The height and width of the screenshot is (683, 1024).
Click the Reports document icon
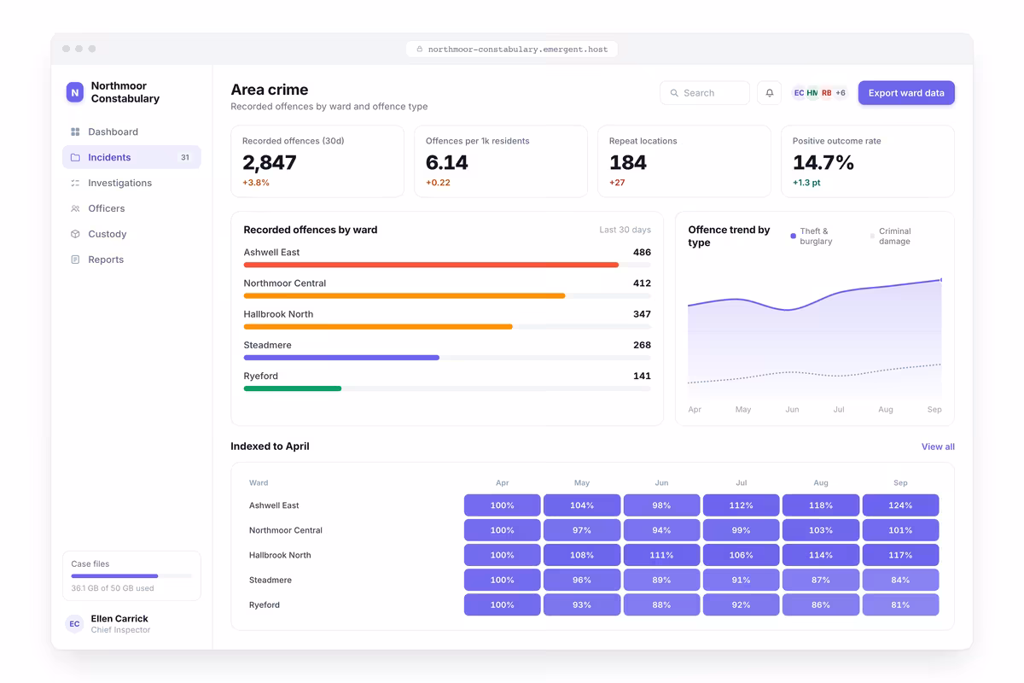75,260
